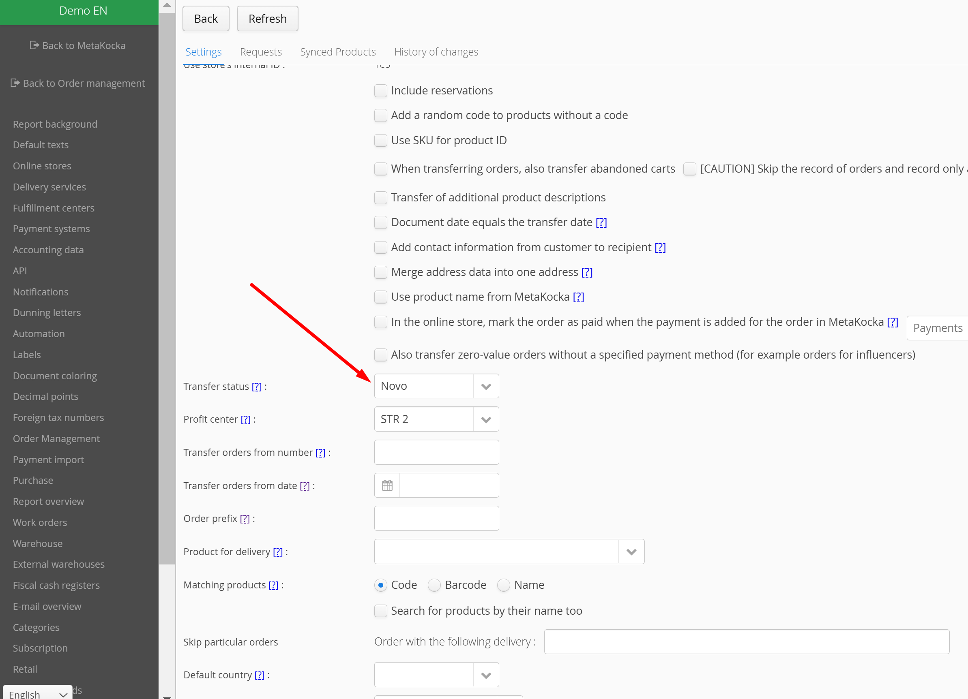Click the Back to MetaKocka exit icon

(34, 45)
